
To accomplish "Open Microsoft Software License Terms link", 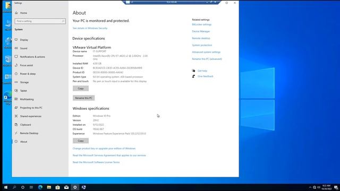I will point(96,162).
